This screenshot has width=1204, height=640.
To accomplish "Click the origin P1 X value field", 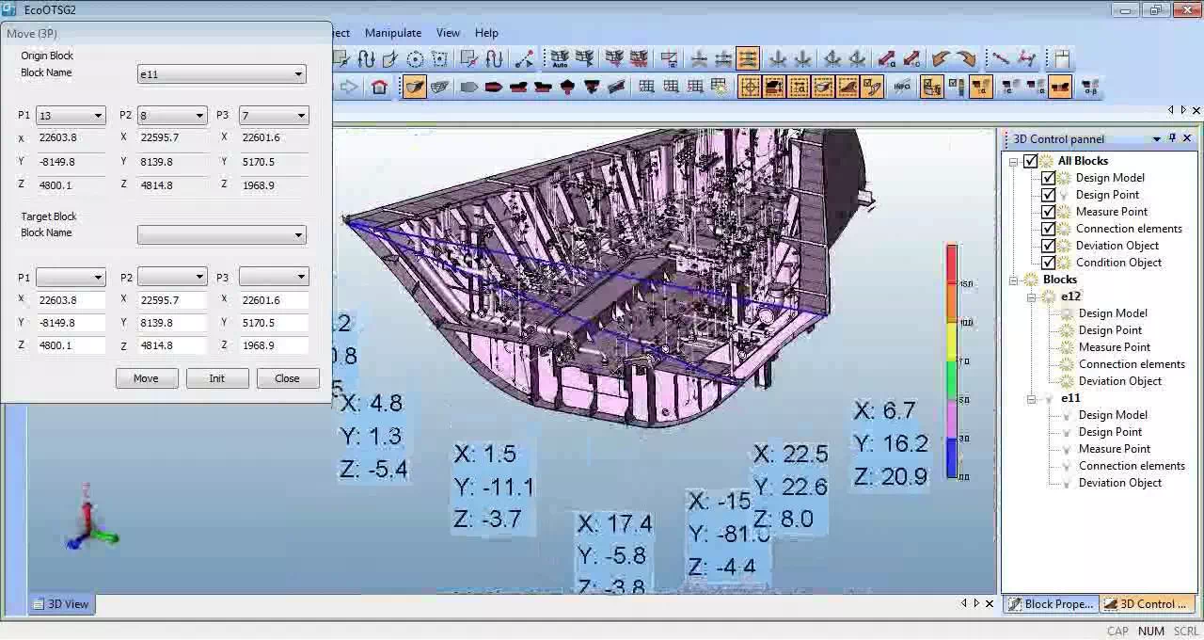I will [71, 137].
